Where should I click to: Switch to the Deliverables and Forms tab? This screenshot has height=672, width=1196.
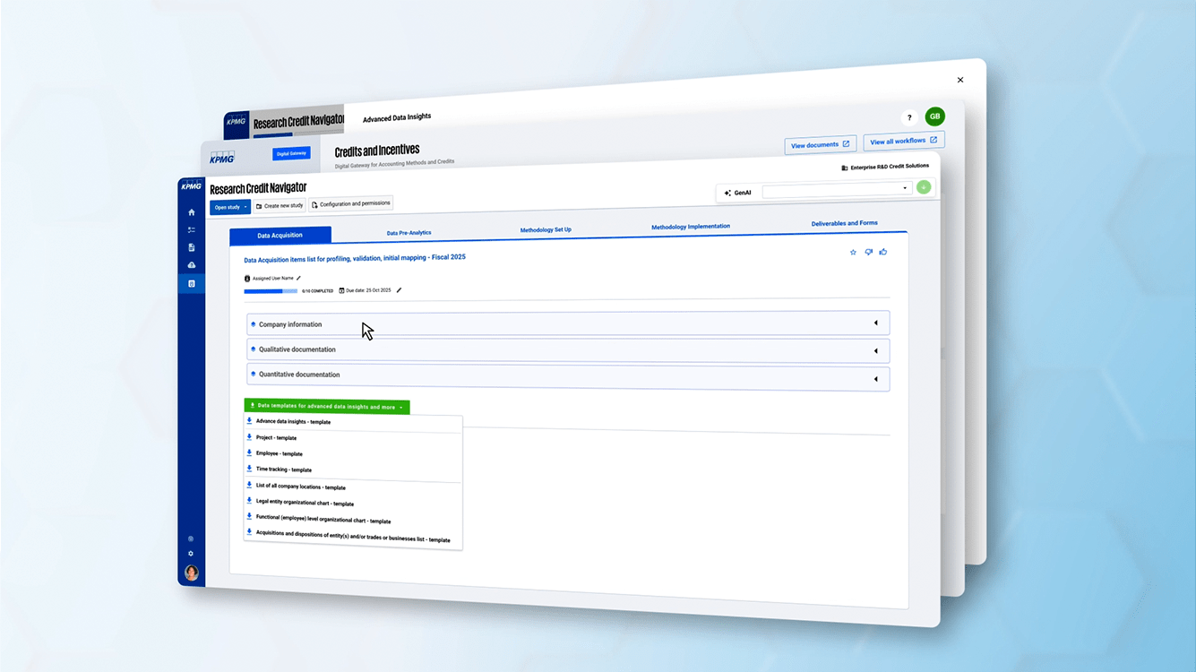coord(845,223)
